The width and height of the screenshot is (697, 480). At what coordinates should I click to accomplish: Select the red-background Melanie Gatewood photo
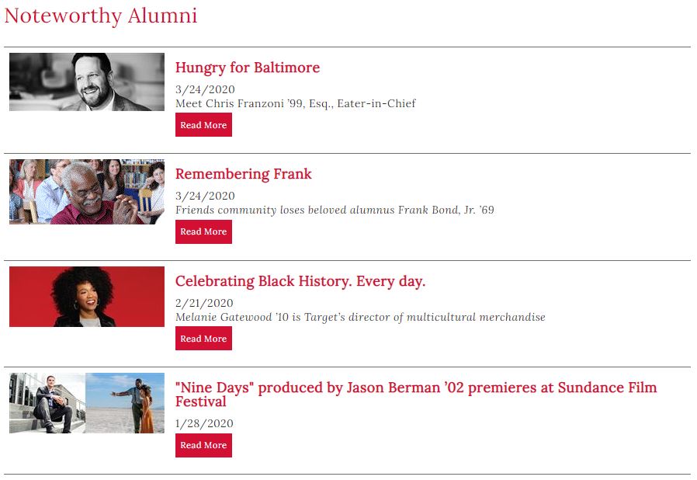click(87, 297)
